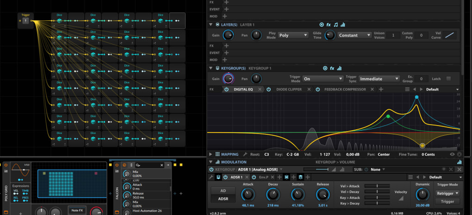Toggle the Digital EQ power button
The height and width of the screenshot is (215, 472).
[226, 89]
